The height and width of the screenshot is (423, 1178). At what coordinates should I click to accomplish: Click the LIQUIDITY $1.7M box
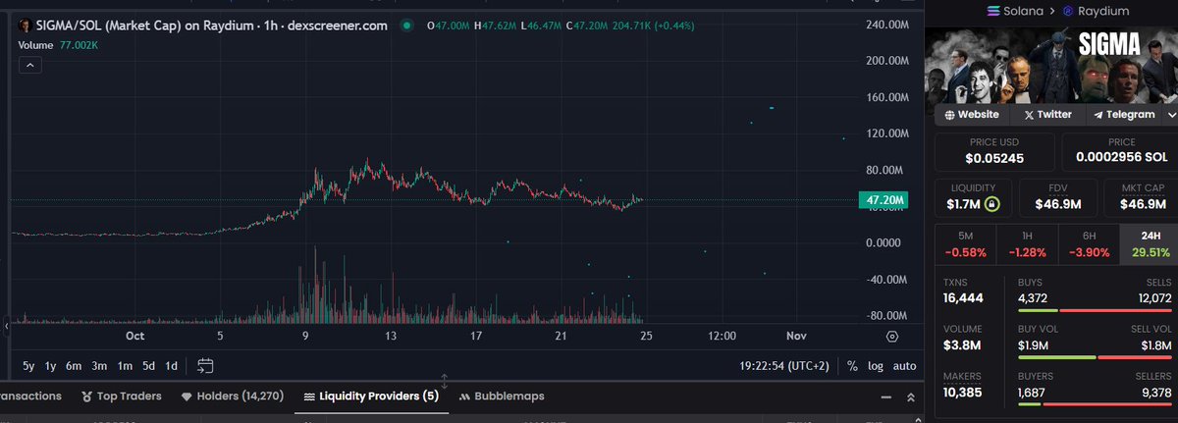point(973,197)
